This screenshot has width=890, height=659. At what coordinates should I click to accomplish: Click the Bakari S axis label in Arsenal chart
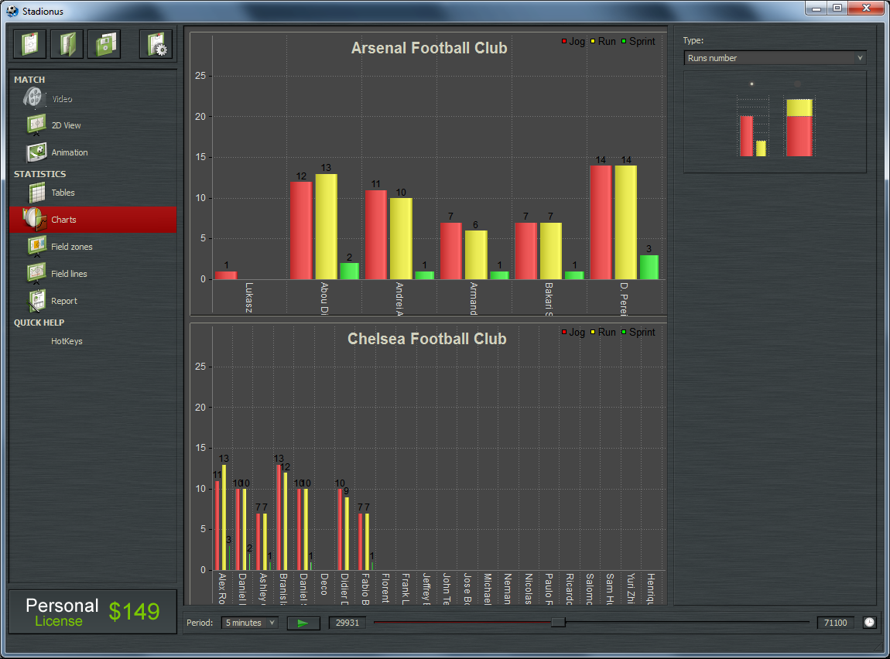click(549, 299)
